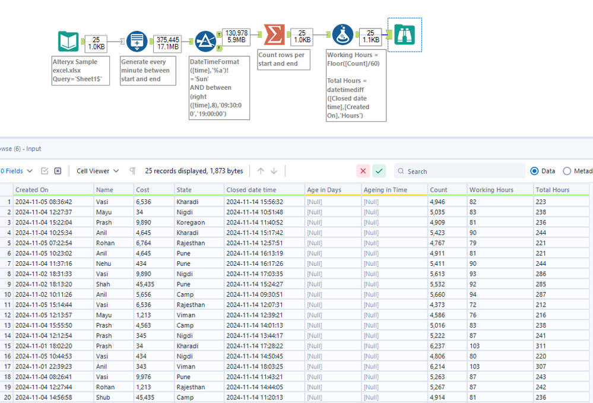The width and height of the screenshot is (593, 403).
Task: Click the up arrow previous record icon
Action: (261, 171)
